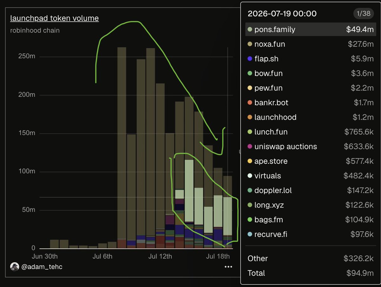The image size is (381, 287).
Task: Select the doppler.lol legend label
Action: (x=273, y=190)
